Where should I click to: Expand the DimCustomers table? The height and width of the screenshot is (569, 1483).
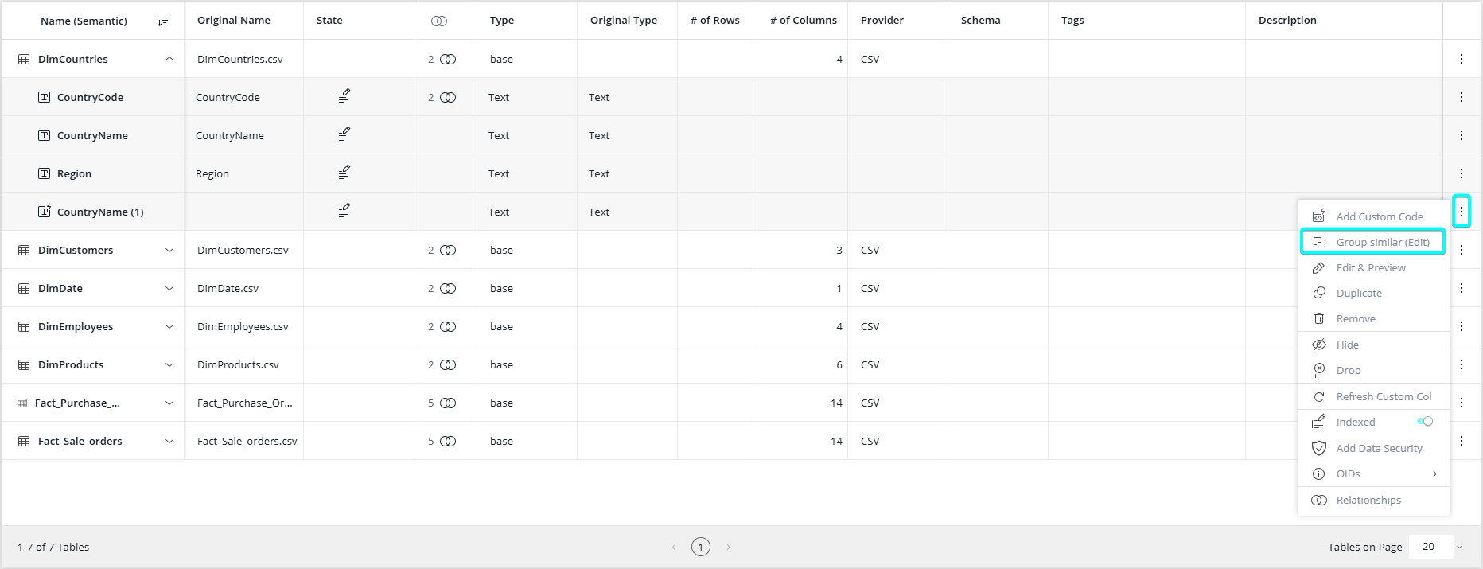pos(169,251)
